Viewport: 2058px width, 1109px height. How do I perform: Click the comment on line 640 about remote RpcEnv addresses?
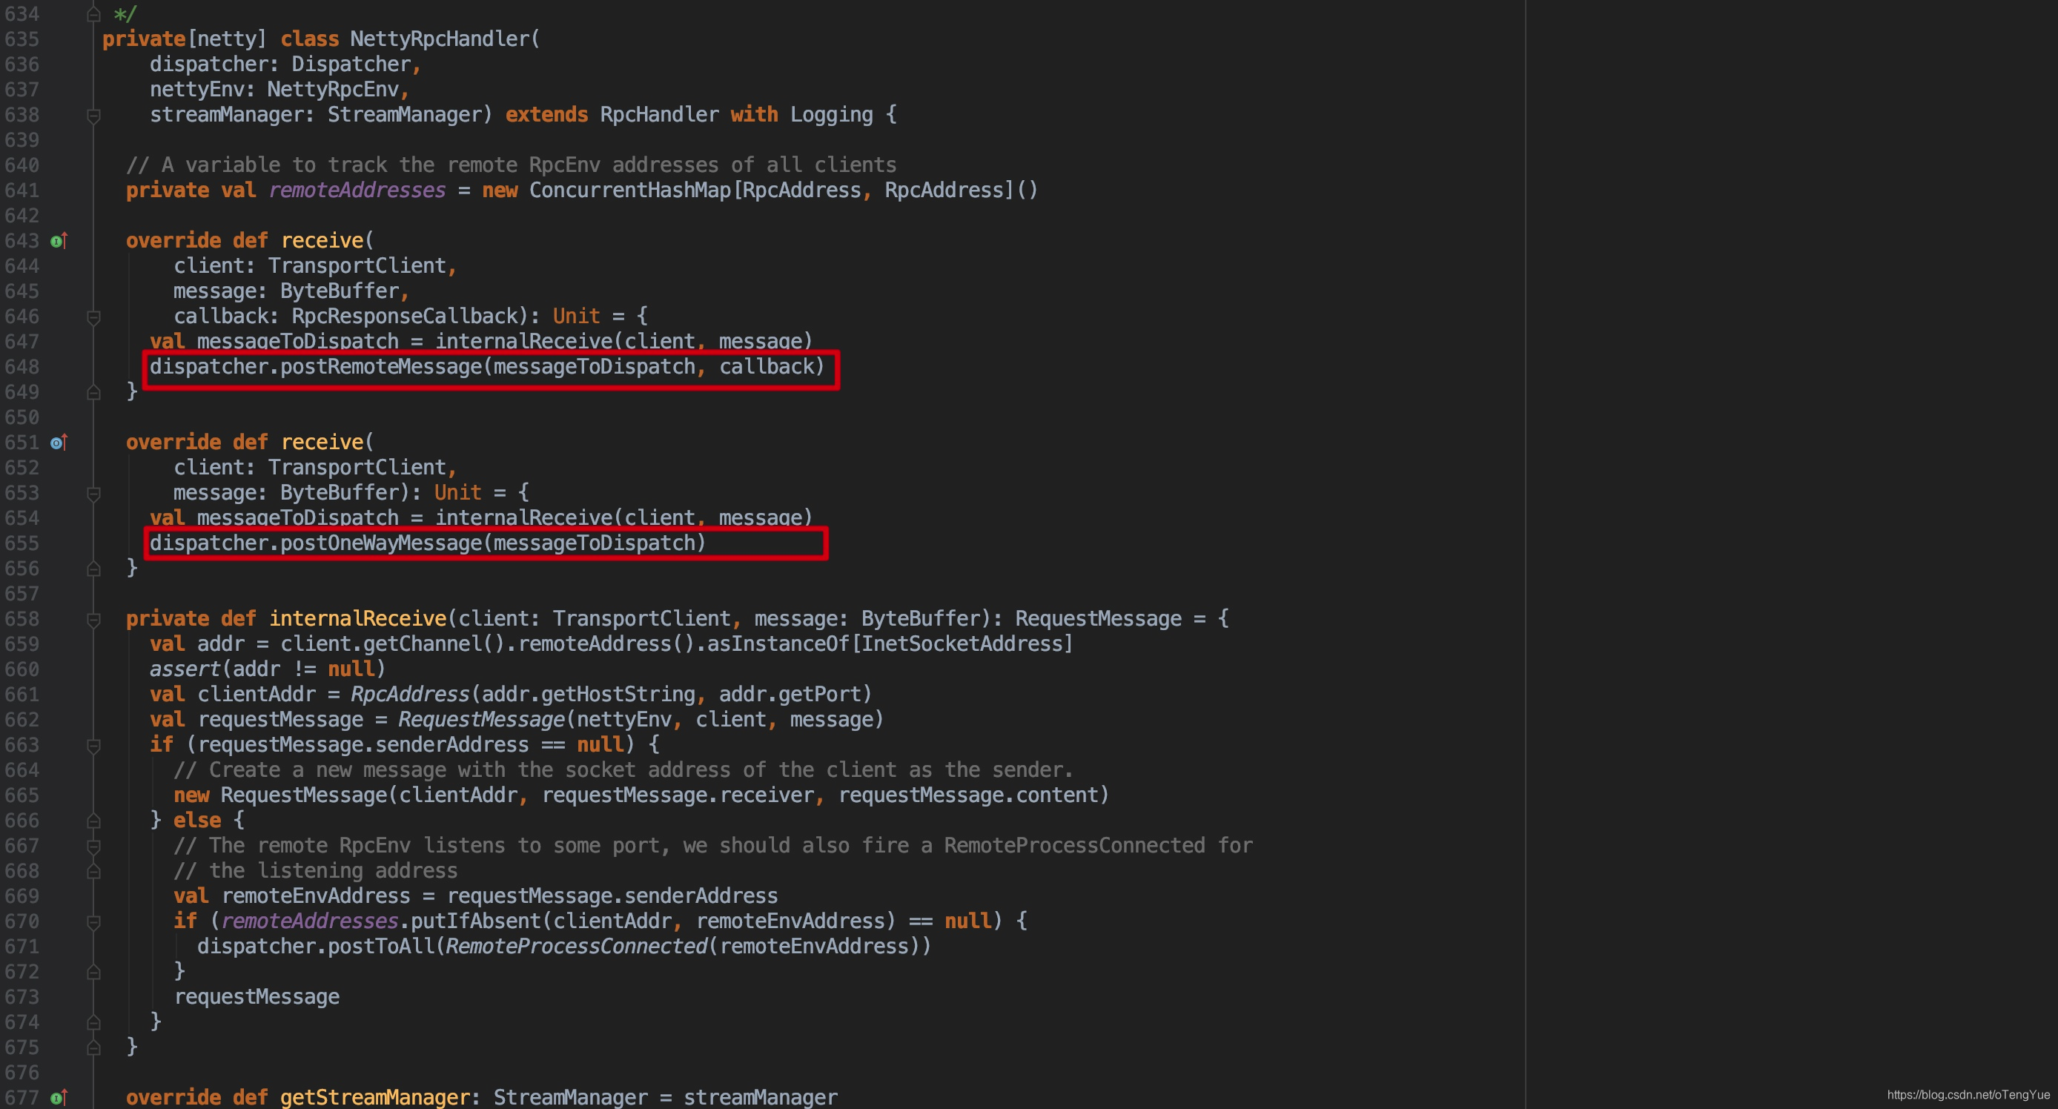[512, 165]
